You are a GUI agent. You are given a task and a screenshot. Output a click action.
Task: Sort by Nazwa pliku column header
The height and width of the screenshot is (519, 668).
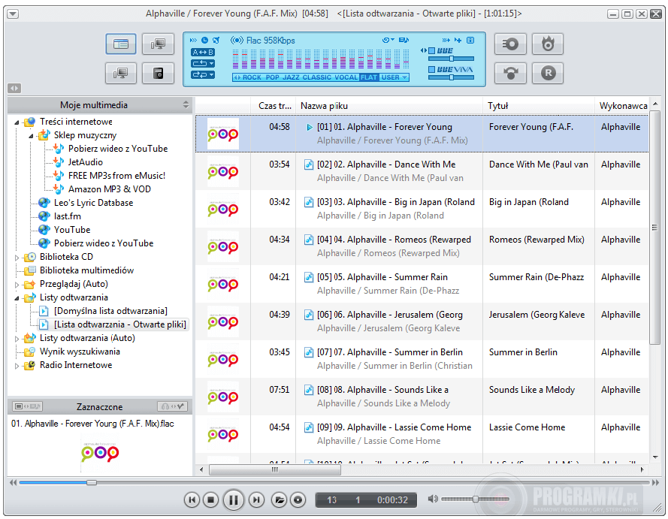(x=389, y=106)
